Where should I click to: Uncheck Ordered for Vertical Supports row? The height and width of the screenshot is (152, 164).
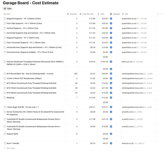pos(111,28)
